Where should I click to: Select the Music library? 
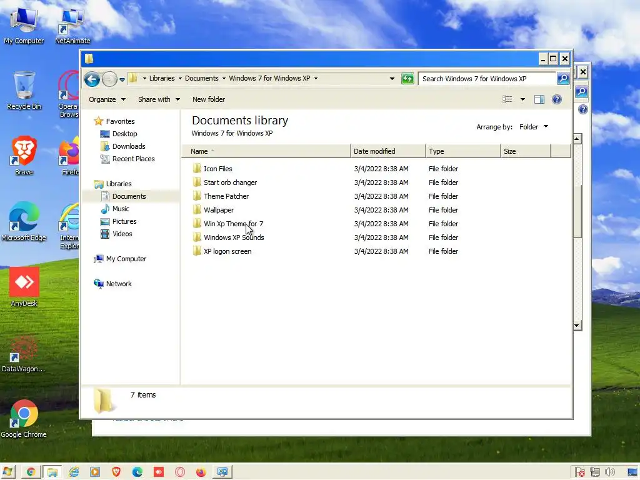[121, 209]
